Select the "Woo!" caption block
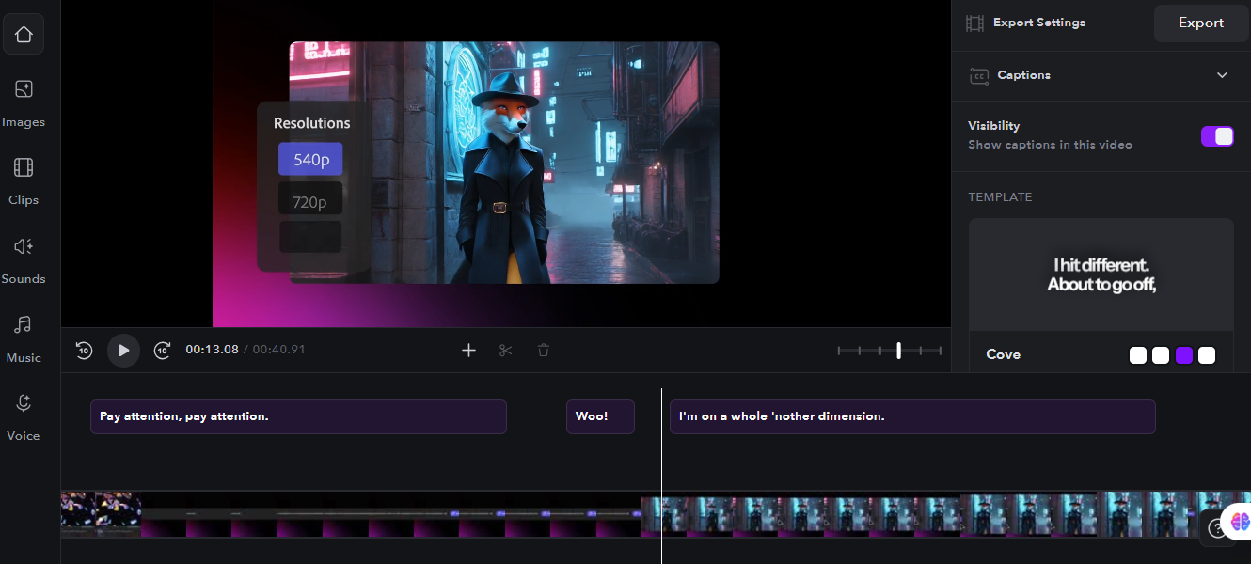Image resolution: width=1251 pixels, height=564 pixels. (600, 416)
